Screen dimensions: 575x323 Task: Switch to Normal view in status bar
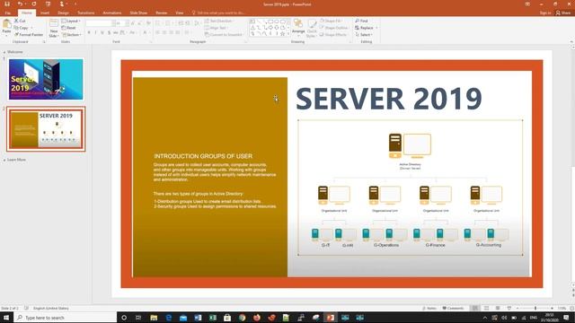click(475, 308)
